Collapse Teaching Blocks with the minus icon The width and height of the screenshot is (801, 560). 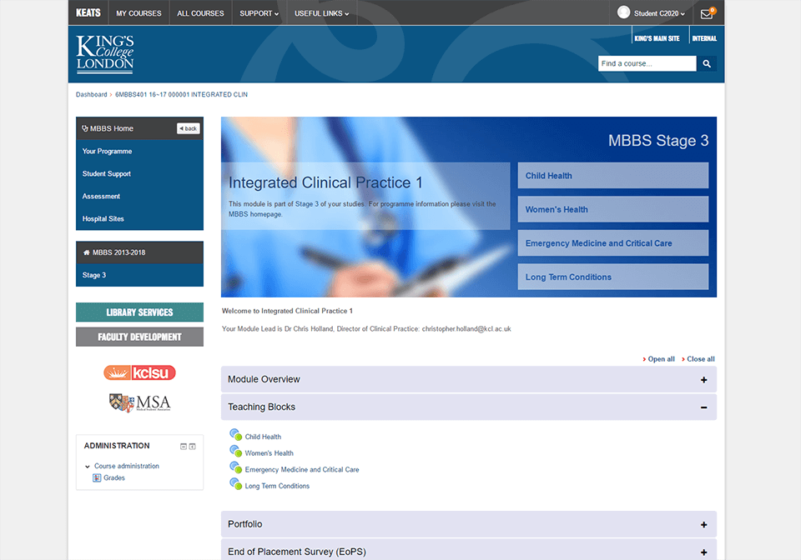tap(704, 407)
